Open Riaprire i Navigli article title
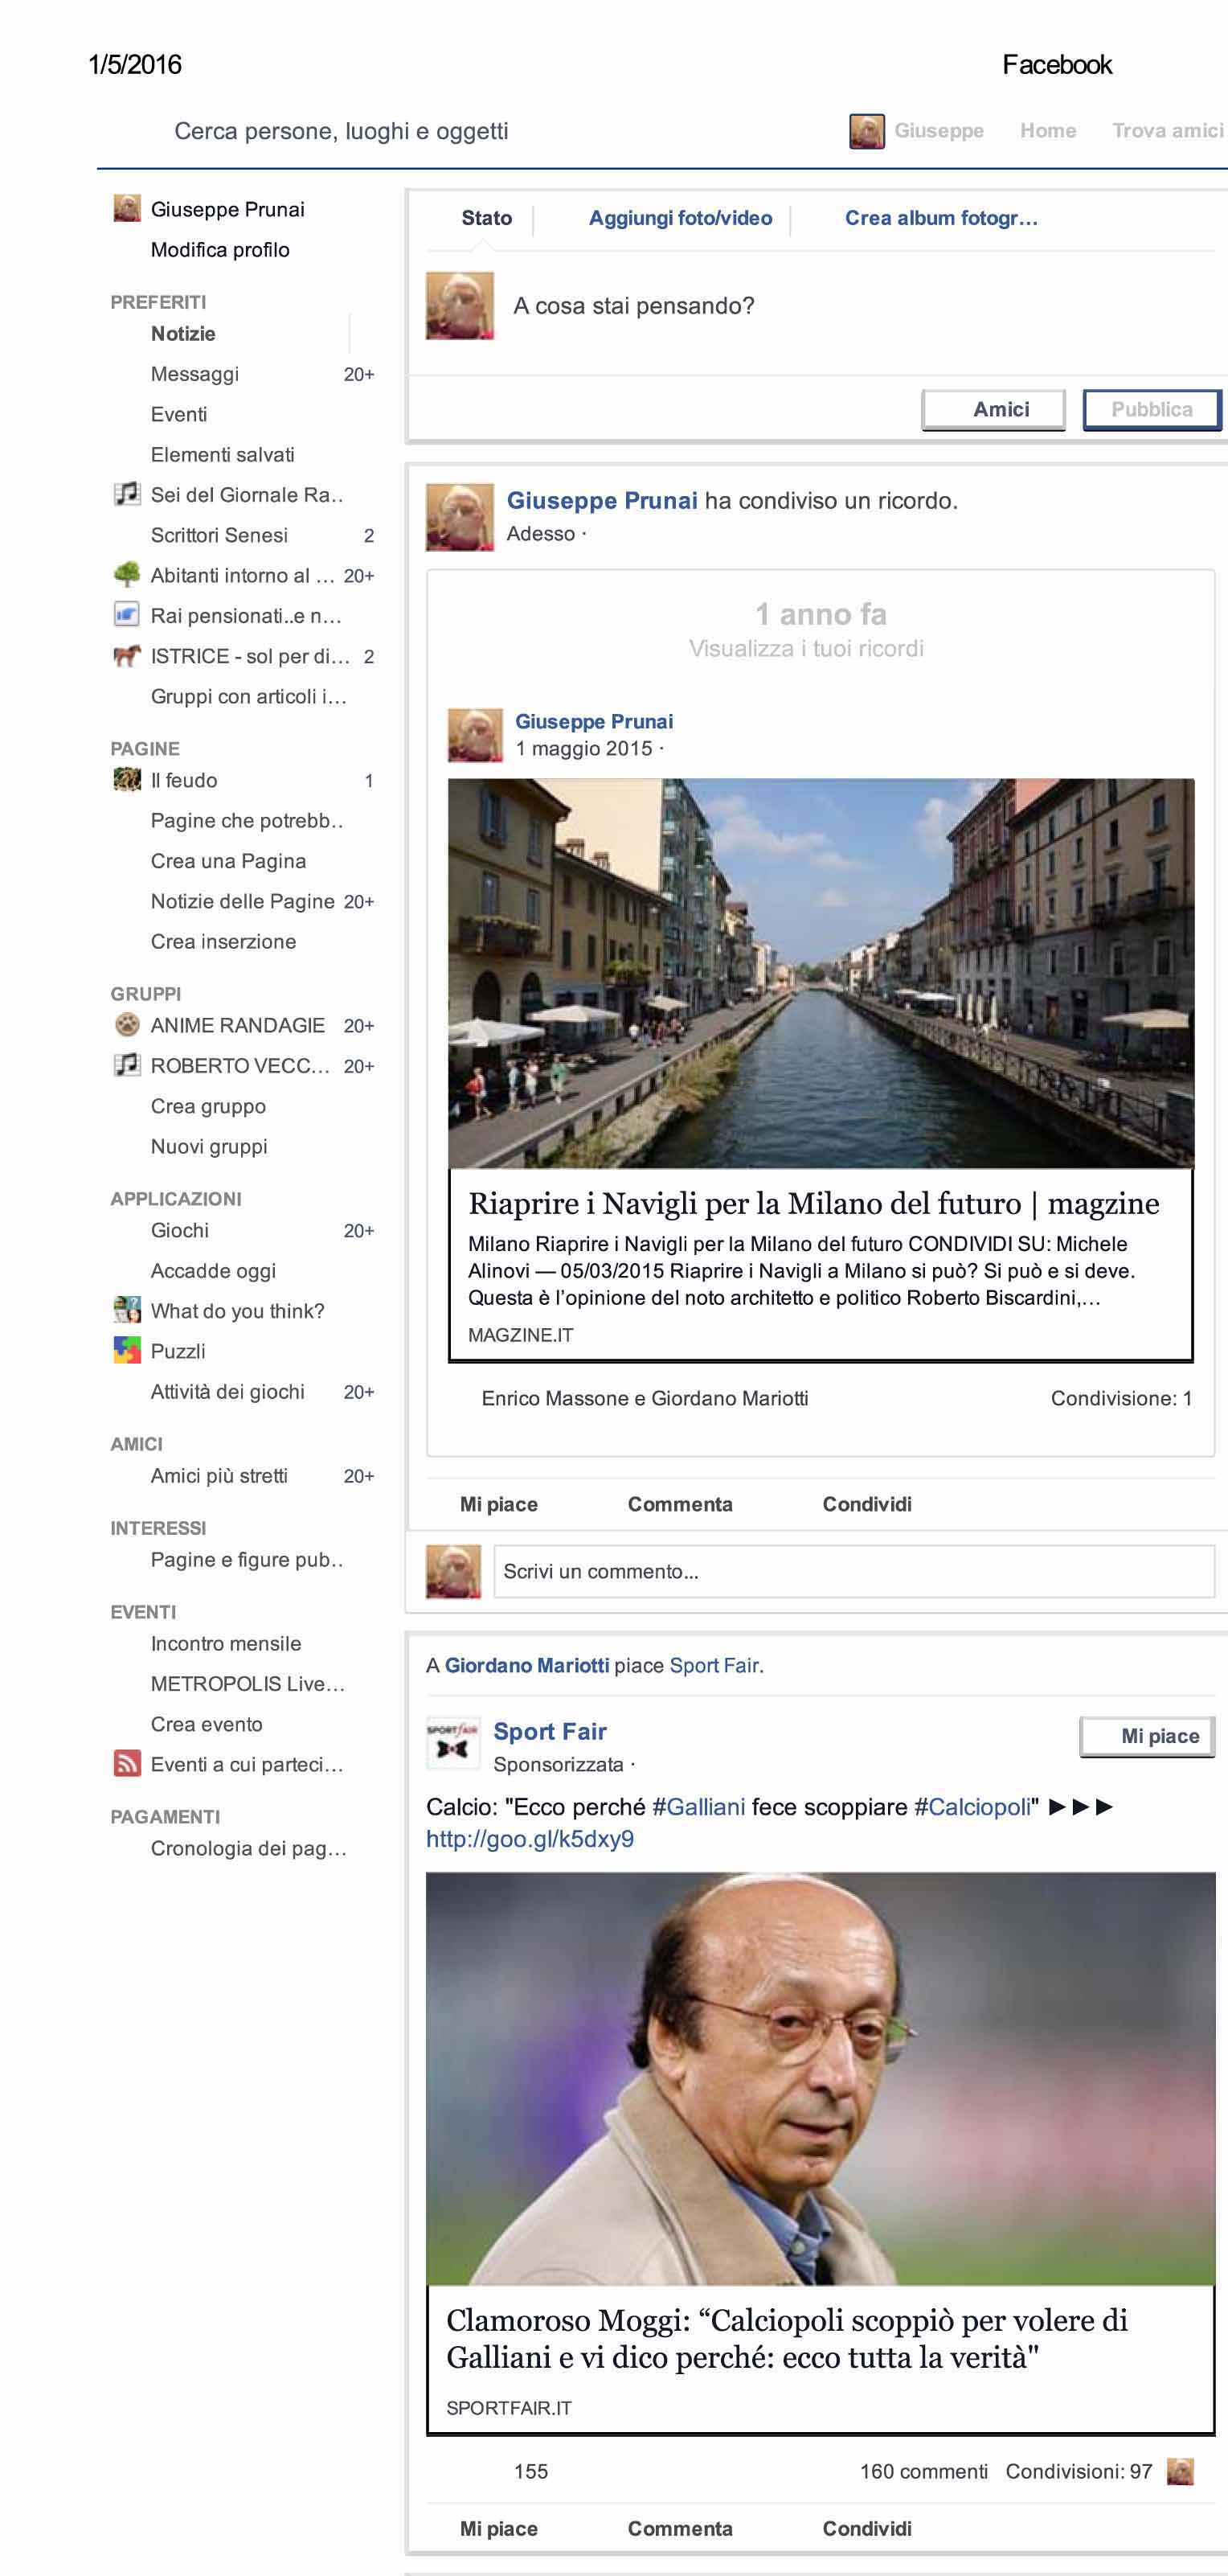 pyautogui.click(x=813, y=1203)
